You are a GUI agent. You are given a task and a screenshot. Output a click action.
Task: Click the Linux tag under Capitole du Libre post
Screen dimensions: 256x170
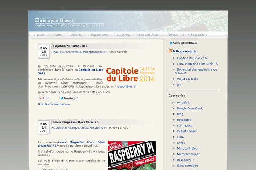pyautogui.click(x=55, y=52)
